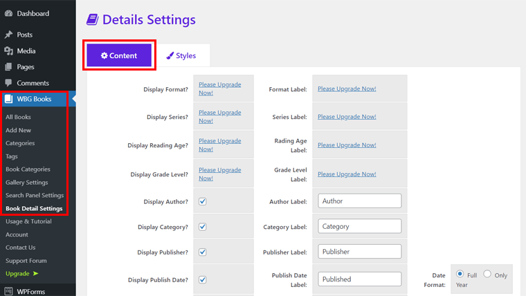Image resolution: width=526 pixels, height=296 pixels.
Task: Click the Comments speech bubble icon
Action: [x=8, y=83]
